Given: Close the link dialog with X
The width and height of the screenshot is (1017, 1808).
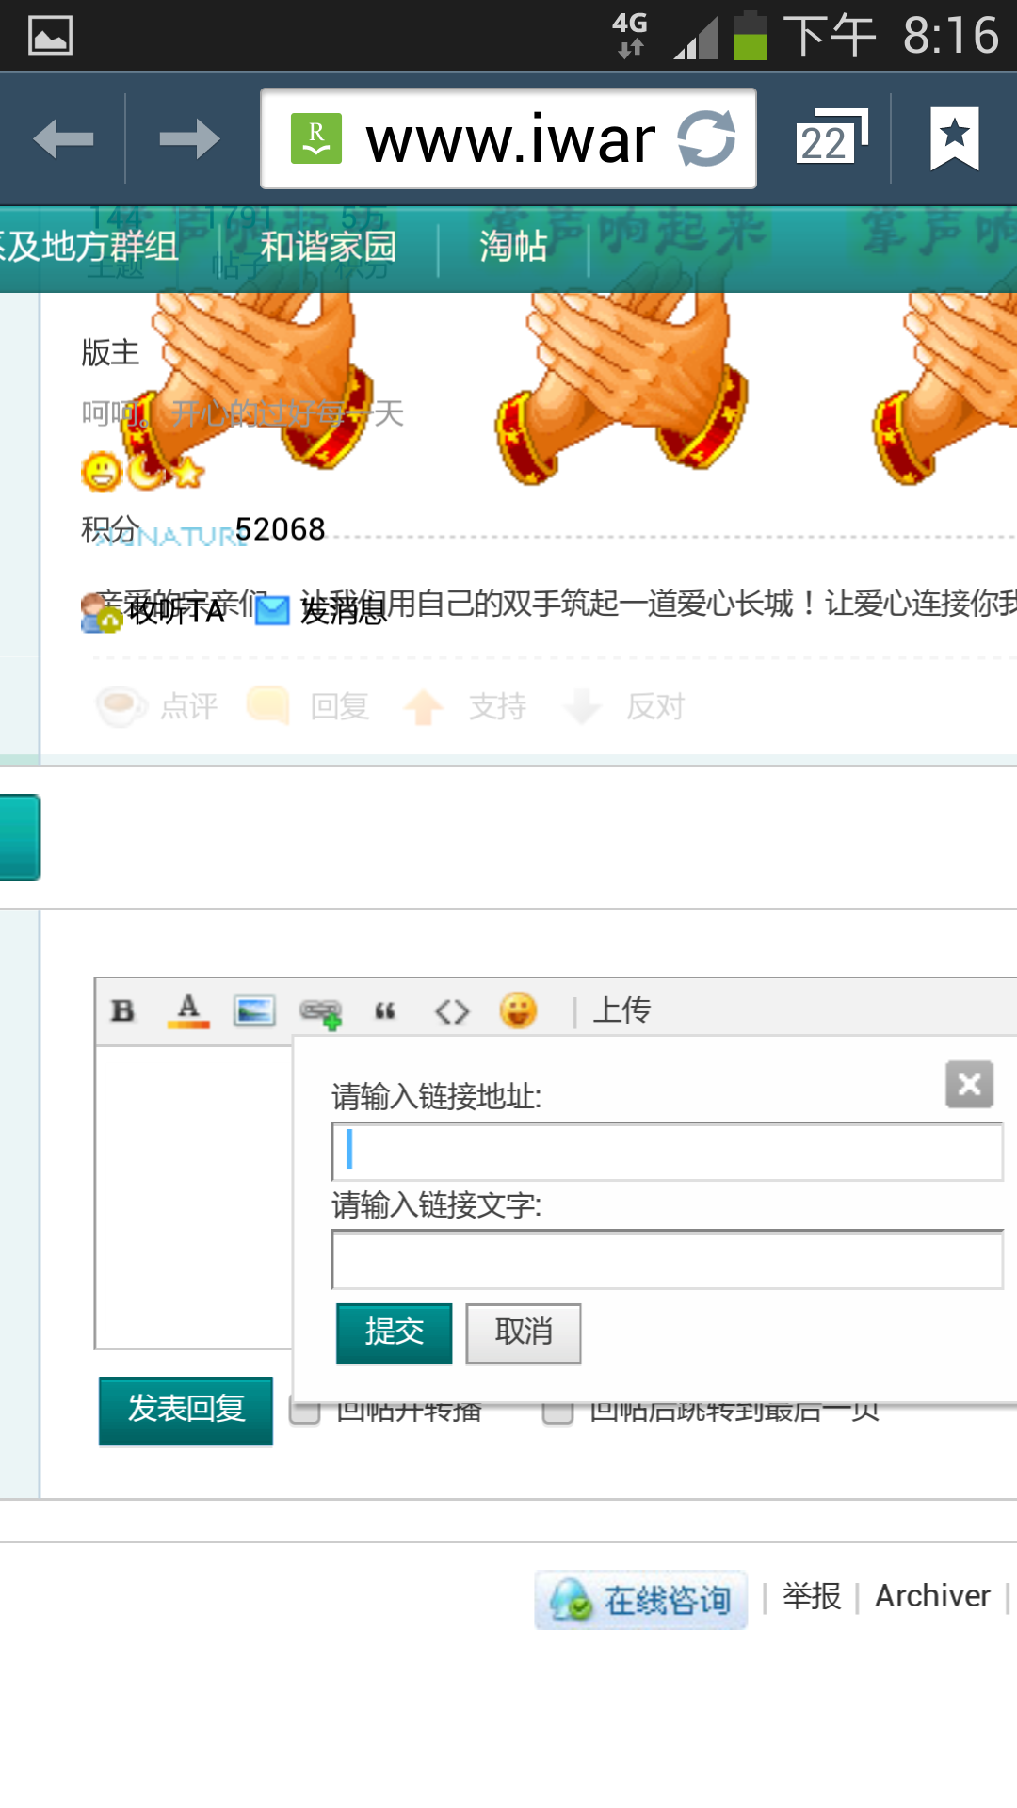Looking at the screenshot, I should point(969,1085).
